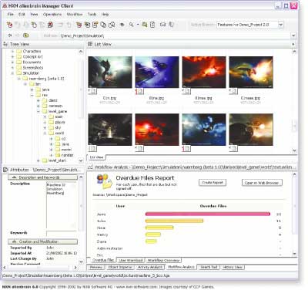The height and width of the screenshot is (297, 308).
Task: Click the Tree View panel header icon
Action: [x=5, y=44]
